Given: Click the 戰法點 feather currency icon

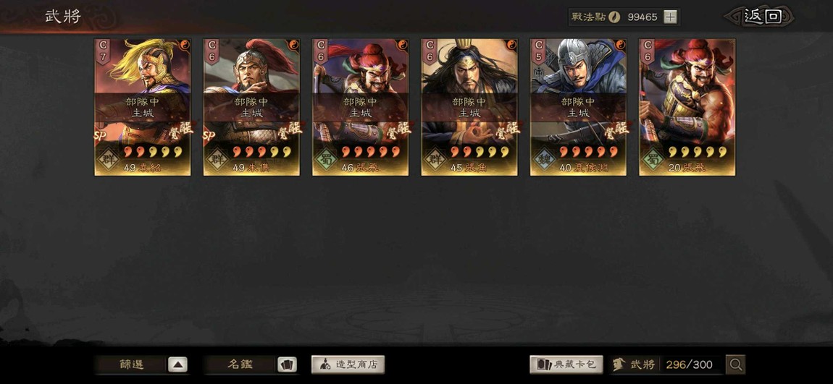Looking at the screenshot, I should pos(614,17).
